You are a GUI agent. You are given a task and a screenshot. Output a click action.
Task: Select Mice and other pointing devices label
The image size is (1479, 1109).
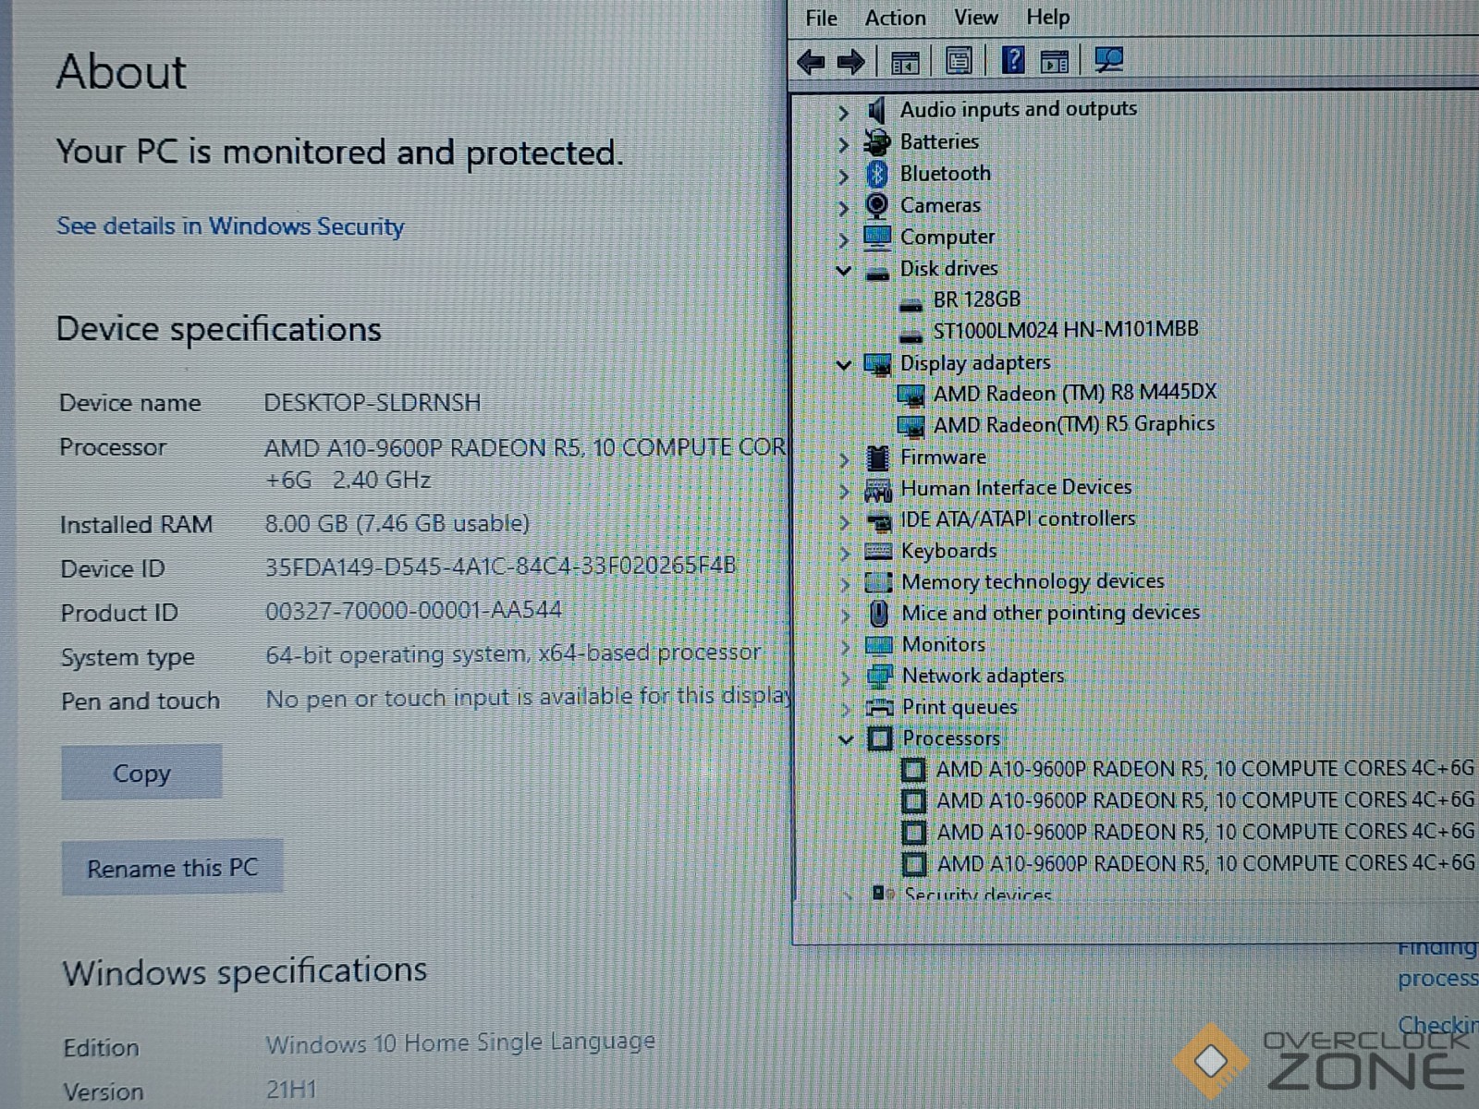pyautogui.click(x=1050, y=613)
